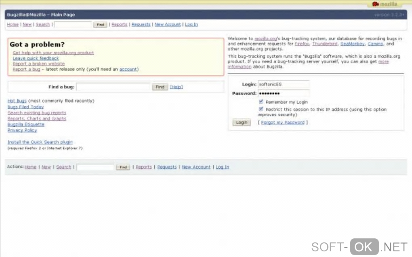This screenshot has width=412, height=257.
Task: Open Home link in bottom Actions bar
Action: [30, 167]
